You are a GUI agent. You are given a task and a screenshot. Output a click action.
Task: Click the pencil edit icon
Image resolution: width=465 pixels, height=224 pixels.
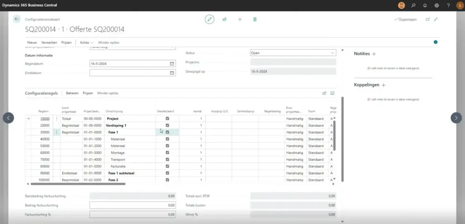point(209,19)
